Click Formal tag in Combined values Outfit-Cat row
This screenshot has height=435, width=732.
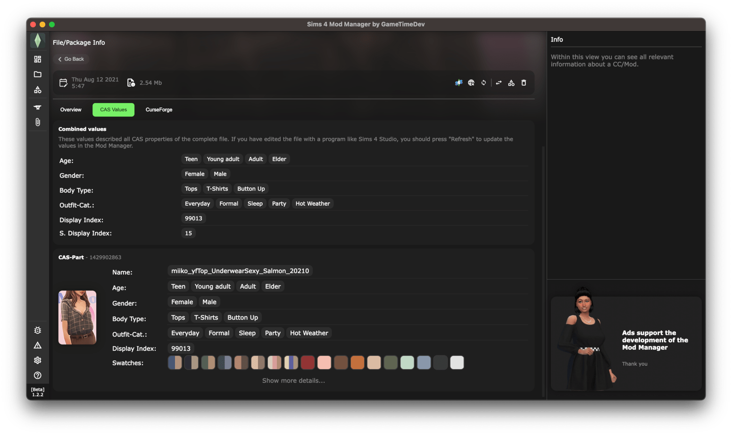[229, 203]
